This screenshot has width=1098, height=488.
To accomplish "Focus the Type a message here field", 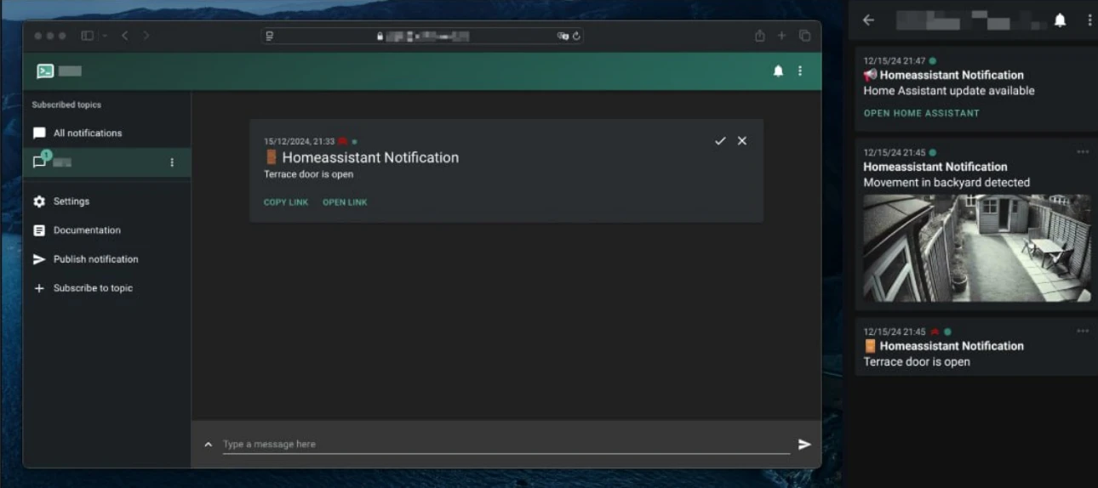I will click(506, 445).
